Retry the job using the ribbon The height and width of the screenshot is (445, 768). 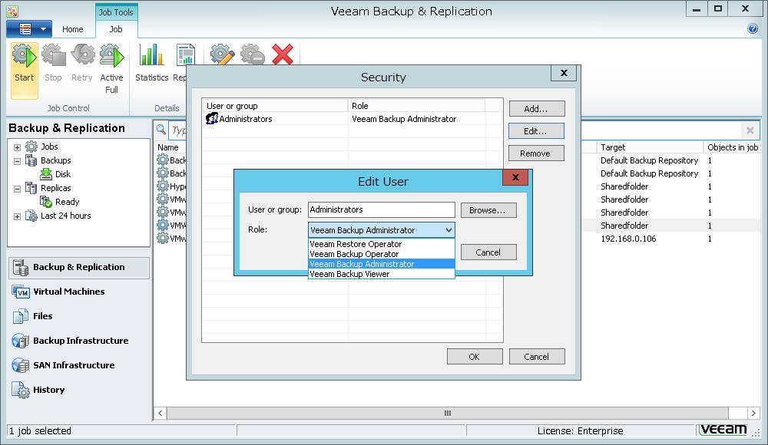(82, 63)
